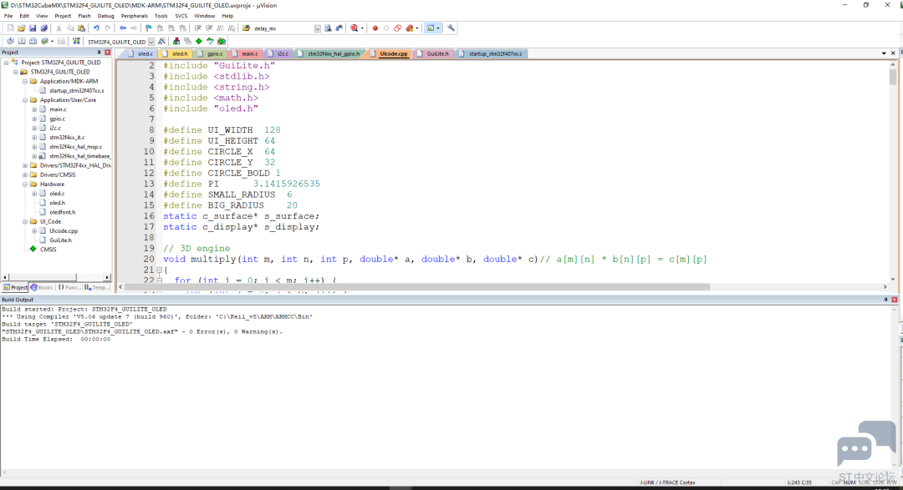Toggle pin on Build Output panel
This screenshot has height=490, width=903.
coord(885,300)
